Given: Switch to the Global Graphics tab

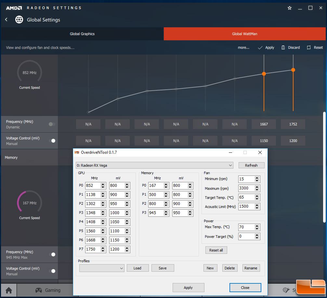Looking at the screenshot, I should (82, 34).
